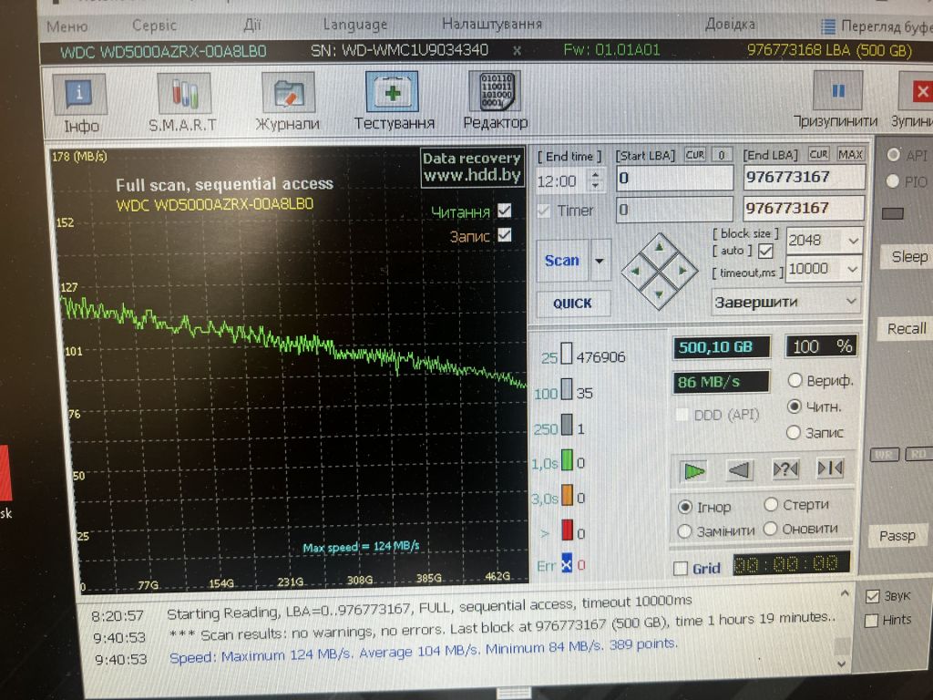Uncheck the block size auto checkbox
933x700 pixels.
coord(765,252)
